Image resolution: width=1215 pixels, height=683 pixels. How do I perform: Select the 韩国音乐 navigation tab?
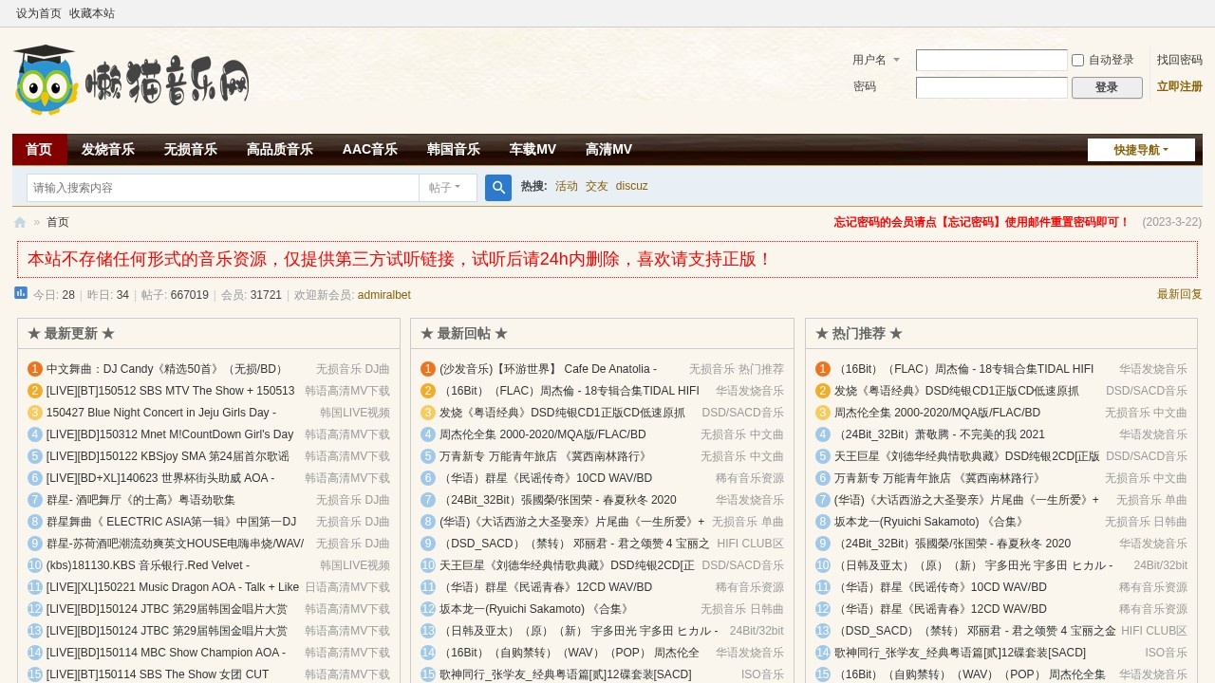(x=453, y=149)
